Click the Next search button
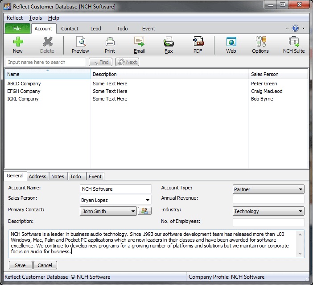313x285 pixels. click(128, 62)
